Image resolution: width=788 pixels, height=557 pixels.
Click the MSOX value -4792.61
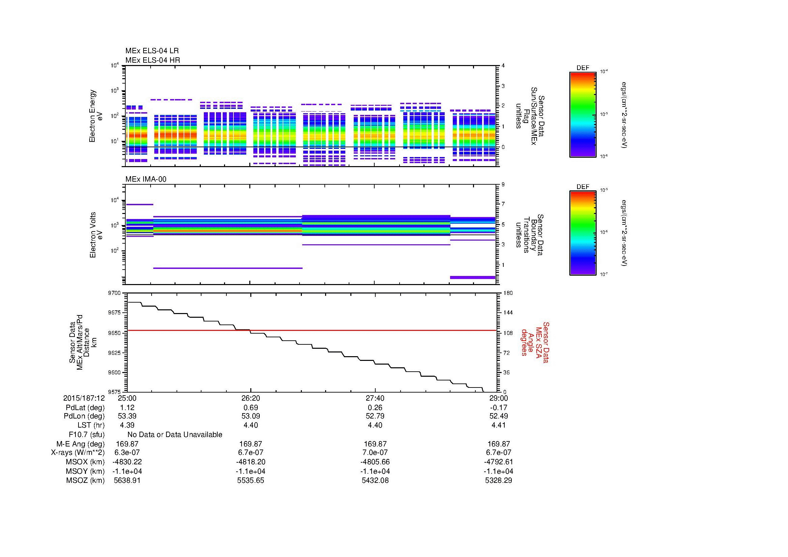[499, 462]
